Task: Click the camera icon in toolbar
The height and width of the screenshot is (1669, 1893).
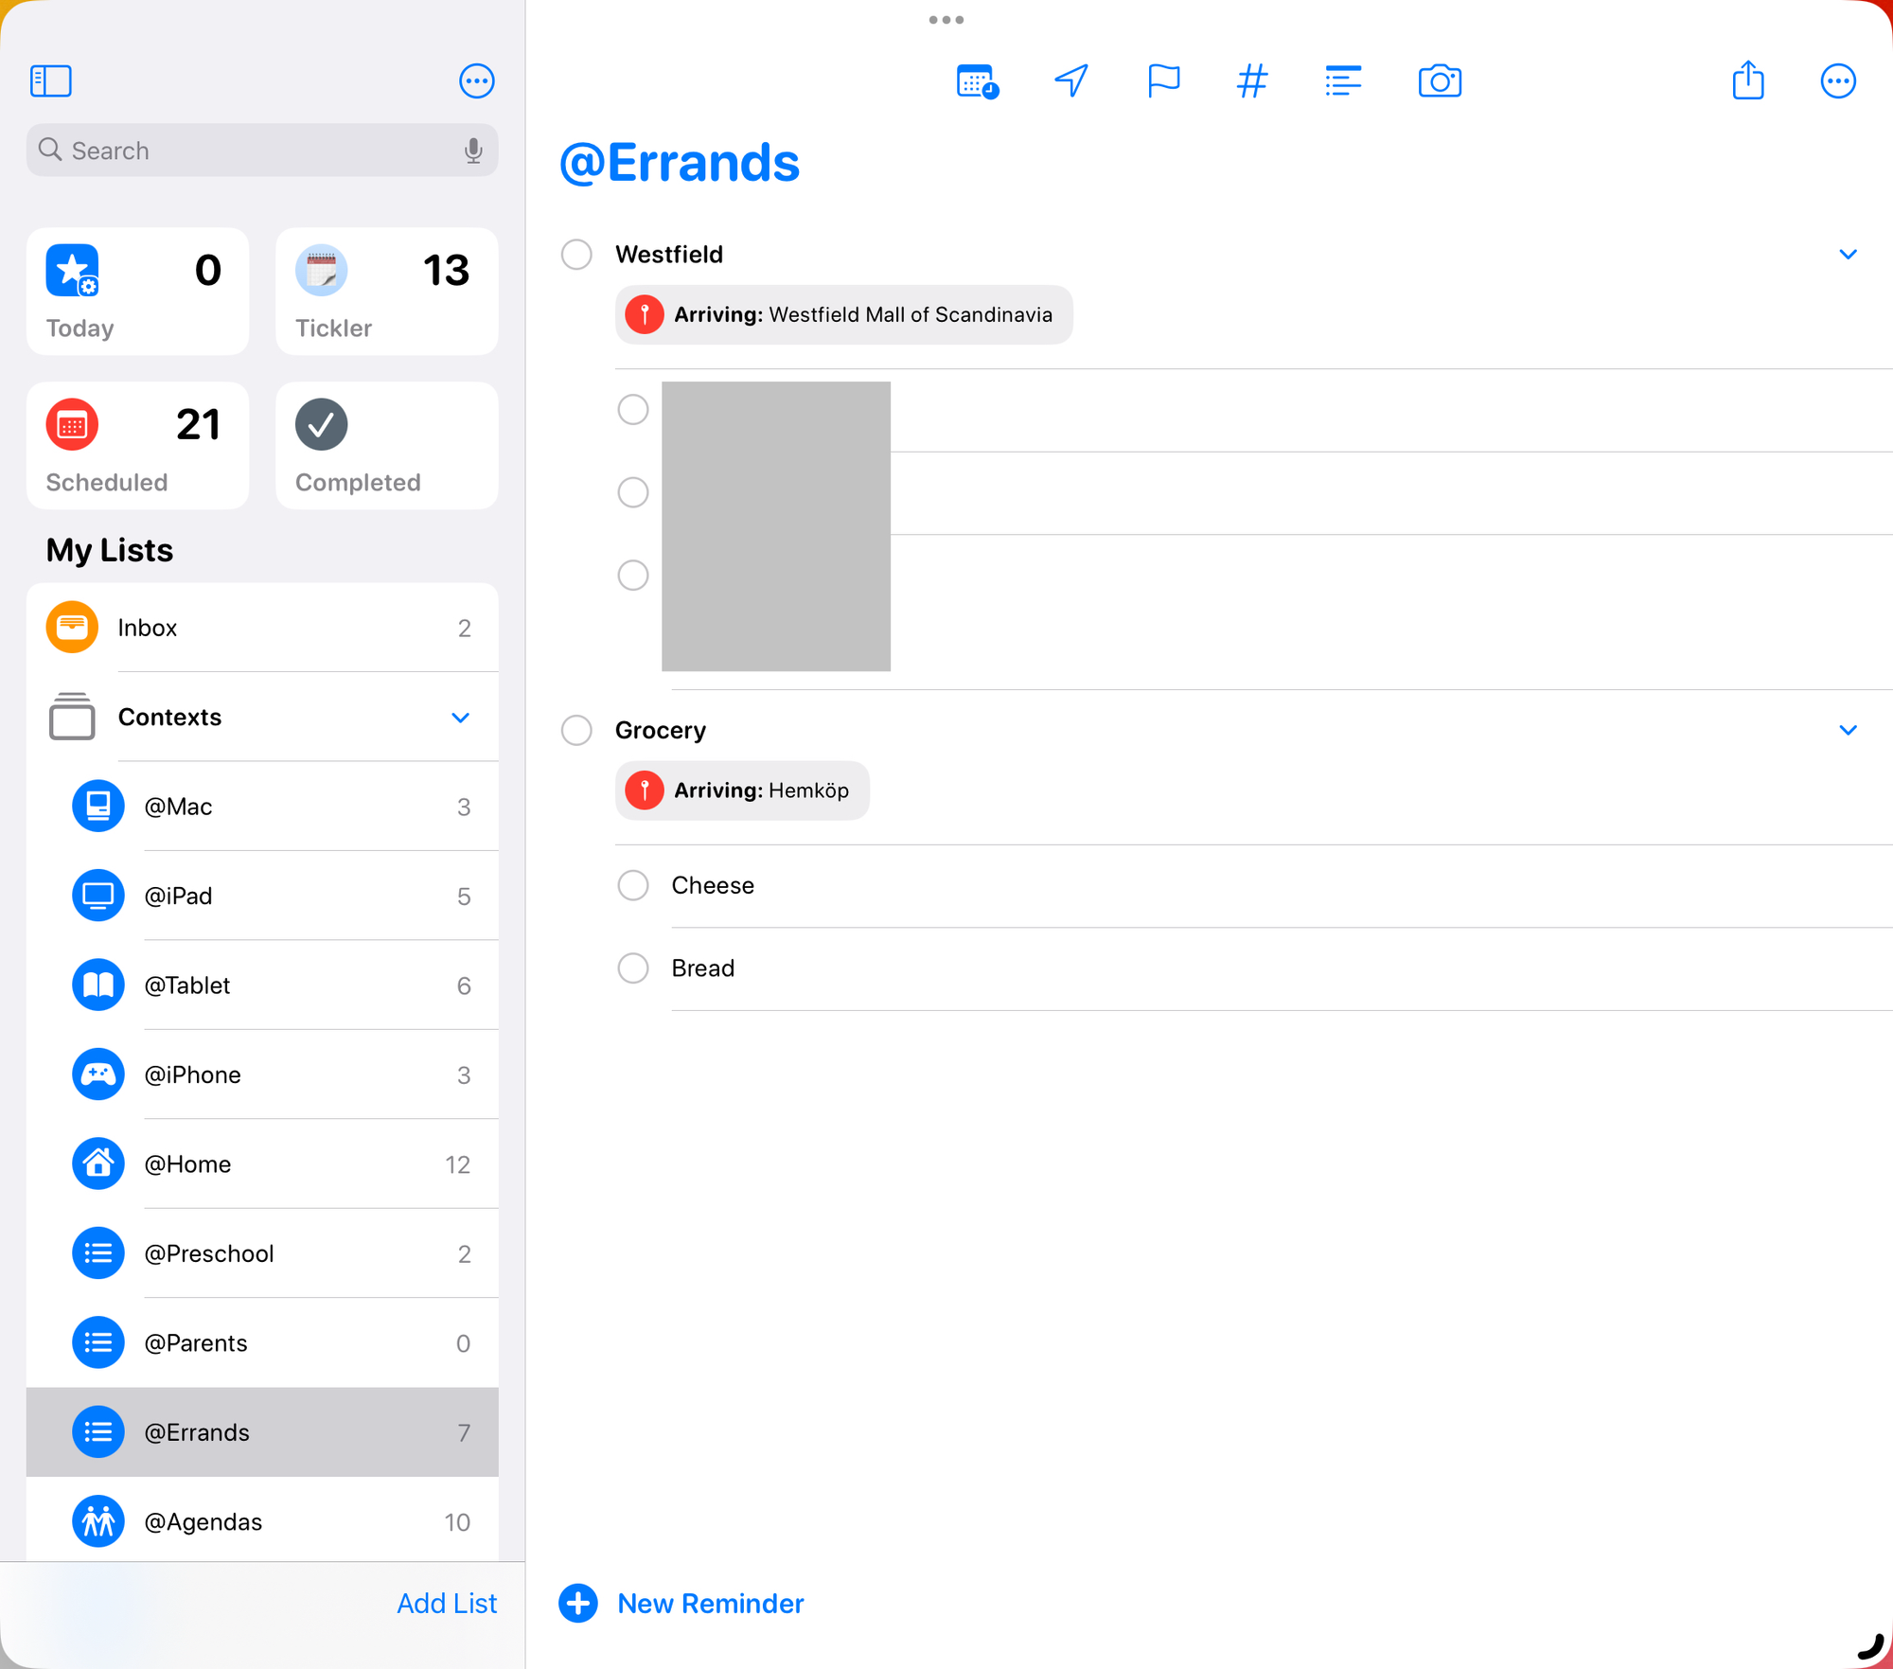Action: (1439, 80)
